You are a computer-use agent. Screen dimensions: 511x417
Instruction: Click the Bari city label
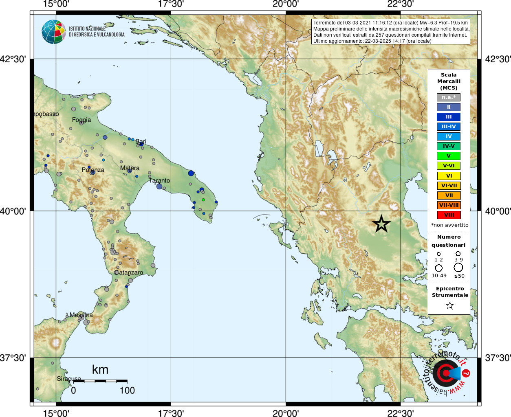tap(141, 141)
